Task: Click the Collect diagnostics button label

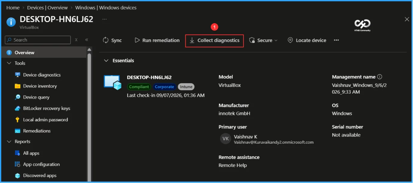Action: [219, 40]
